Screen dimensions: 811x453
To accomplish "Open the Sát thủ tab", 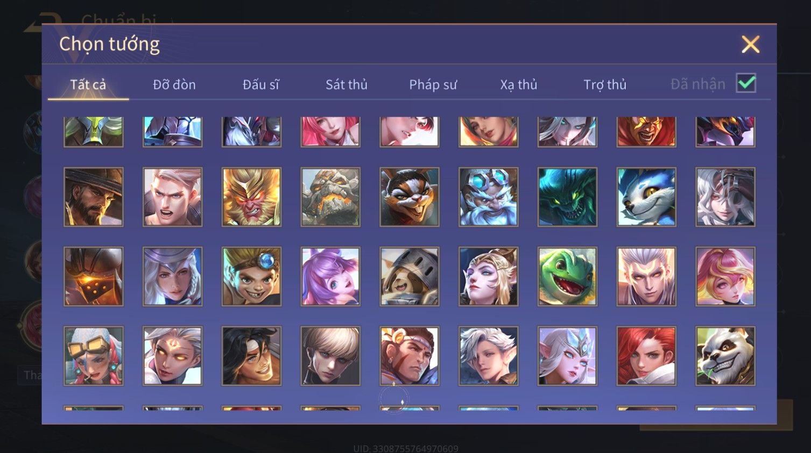I will 347,84.
